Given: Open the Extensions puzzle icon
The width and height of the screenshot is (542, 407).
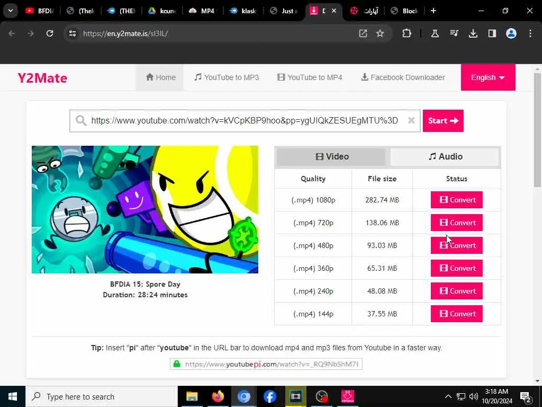Looking at the screenshot, I should point(407,33).
